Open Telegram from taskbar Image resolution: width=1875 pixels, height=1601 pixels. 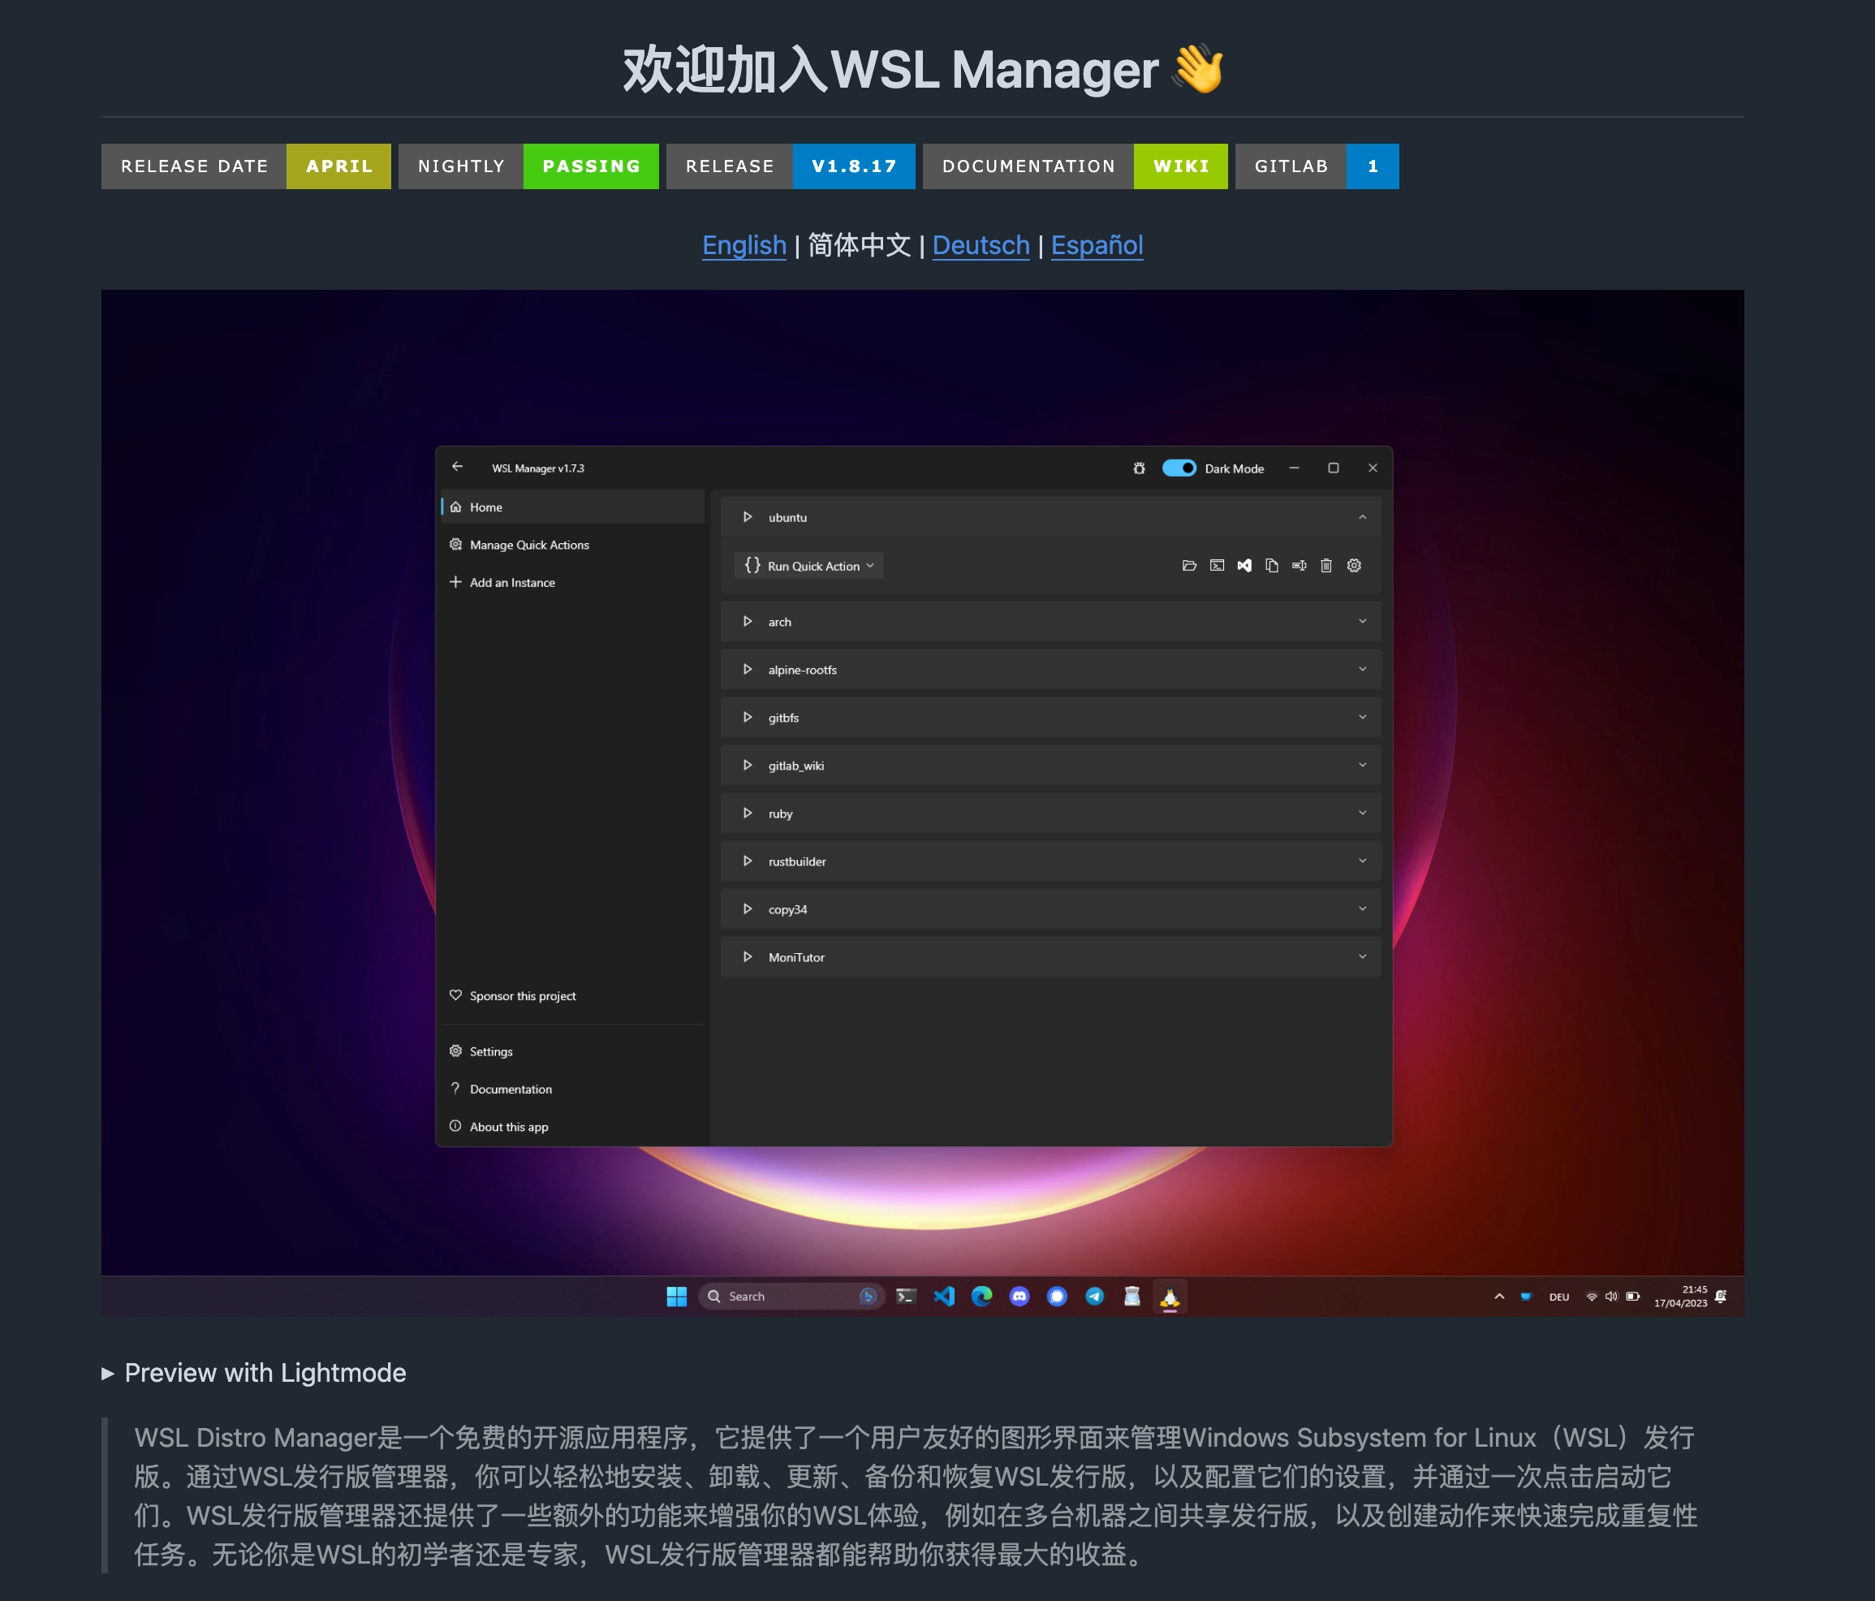(1094, 1296)
